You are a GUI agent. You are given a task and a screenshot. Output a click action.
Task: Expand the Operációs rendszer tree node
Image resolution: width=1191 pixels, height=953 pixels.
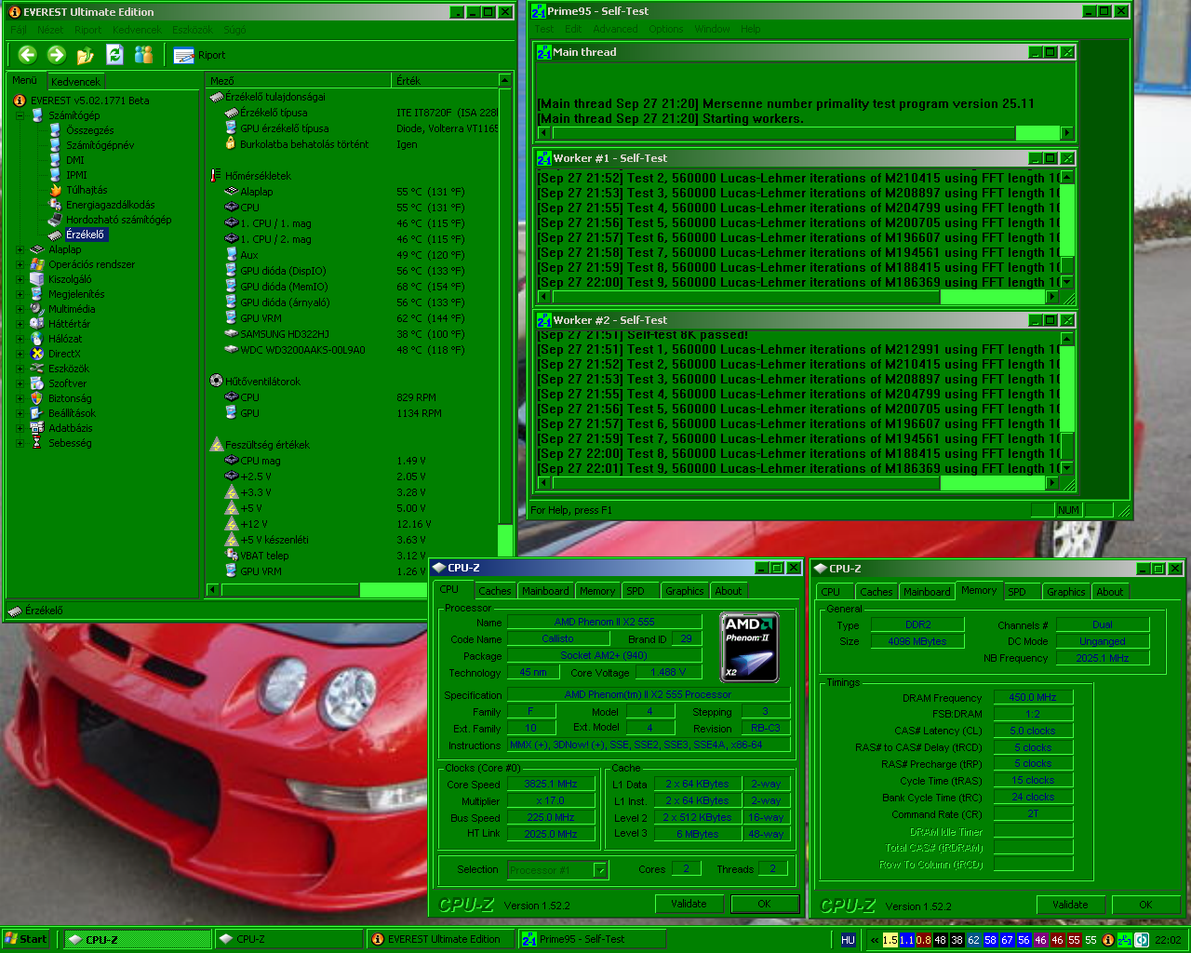point(20,264)
